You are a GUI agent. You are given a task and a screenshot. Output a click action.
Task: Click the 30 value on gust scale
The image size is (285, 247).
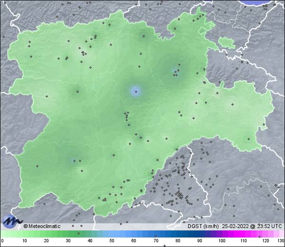[68, 241]
